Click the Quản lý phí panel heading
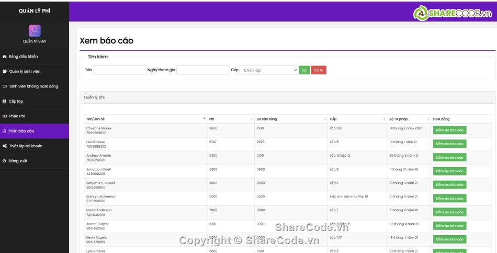Viewport: 497px width, 253px height. (94, 97)
